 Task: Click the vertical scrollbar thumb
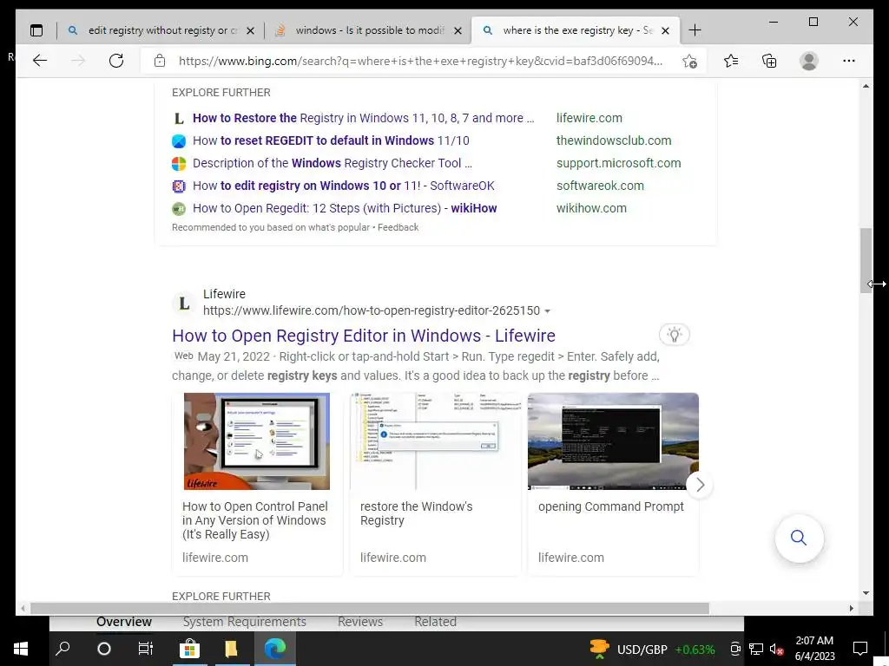tap(866, 260)
